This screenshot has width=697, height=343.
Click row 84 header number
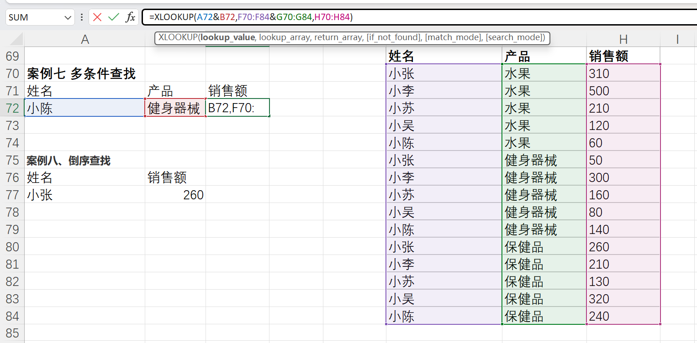pyautogui.click(x=12, y=316)
